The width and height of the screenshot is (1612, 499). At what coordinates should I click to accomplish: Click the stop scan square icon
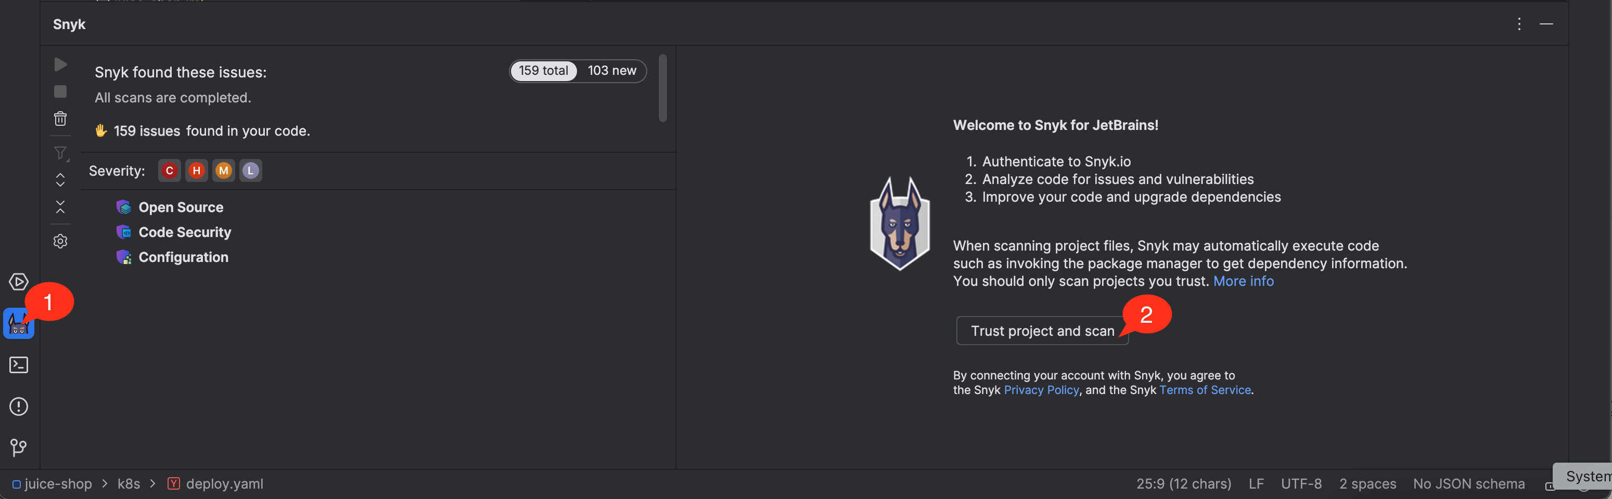(x=61, y=92)
